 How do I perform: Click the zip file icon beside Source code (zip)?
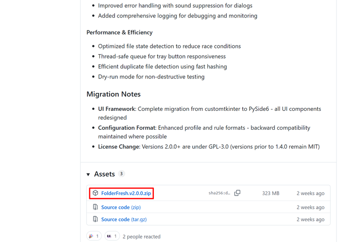96,207
